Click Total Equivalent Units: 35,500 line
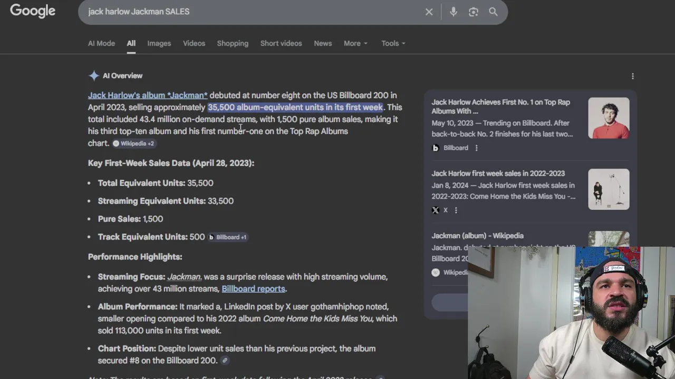This screenshot has width=675, height=379. [x=156, y=183]
